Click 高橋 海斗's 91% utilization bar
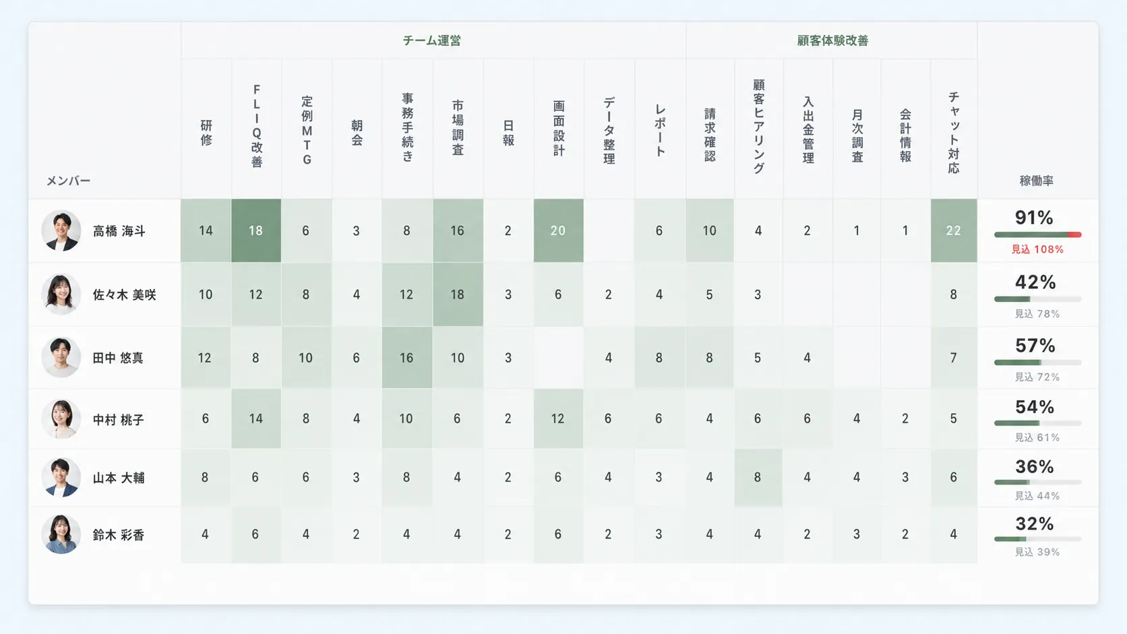This screenshot has width=1127, height=634. pos(1038,234)
